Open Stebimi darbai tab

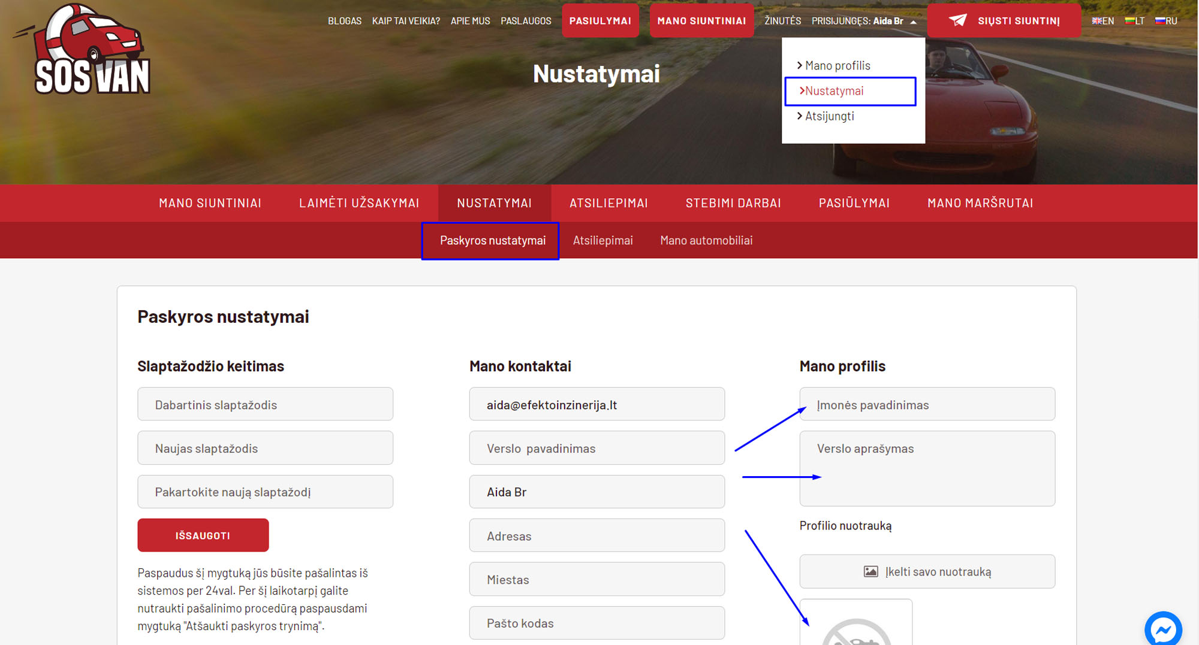pyautogui.click(x=733, y=203)
